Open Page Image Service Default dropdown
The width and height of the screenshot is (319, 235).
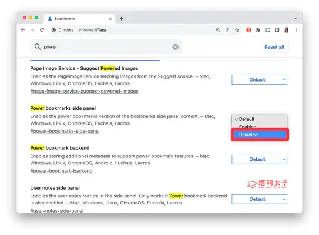259,80
